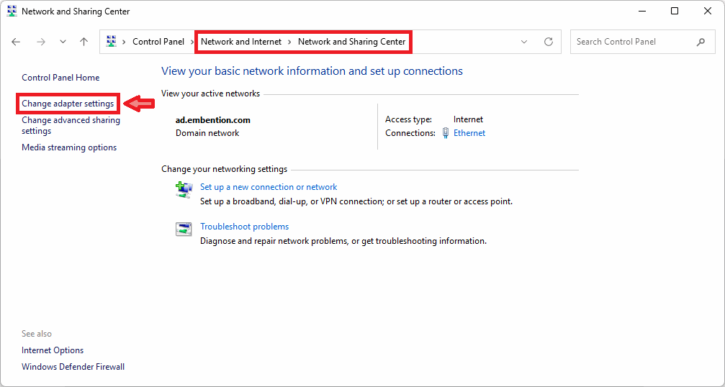Open Windows Defender Firewall link
725x387 pixels.
(x=73, y=367)
